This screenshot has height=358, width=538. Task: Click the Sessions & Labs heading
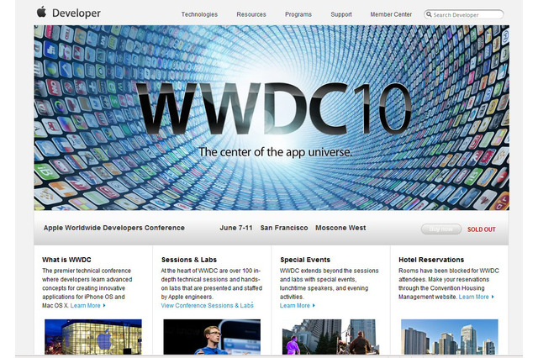click(189, 260)
